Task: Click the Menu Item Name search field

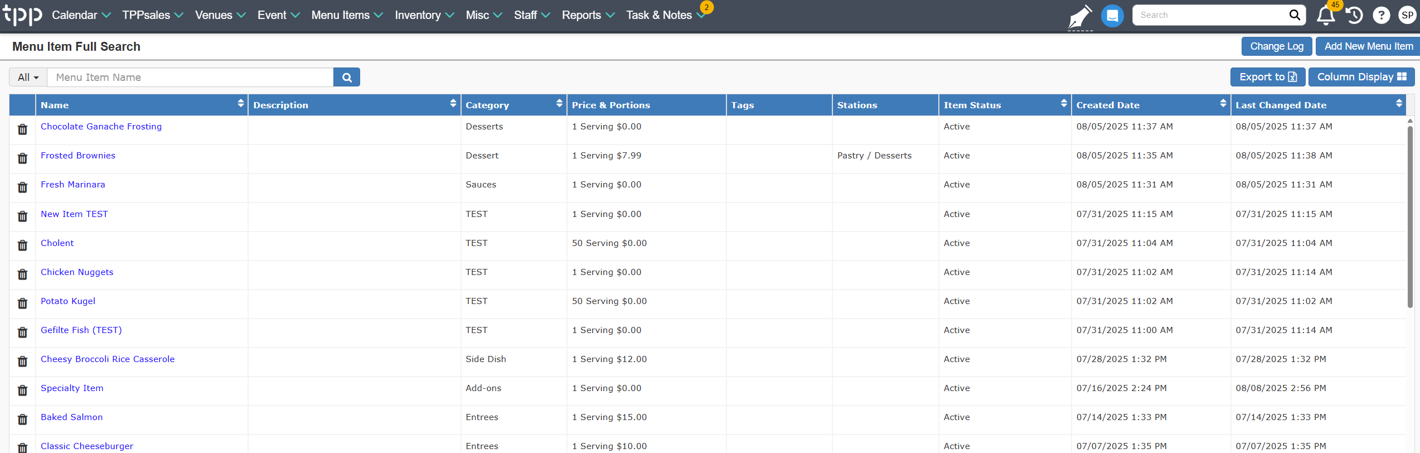Action: click(x=190, y=78)
